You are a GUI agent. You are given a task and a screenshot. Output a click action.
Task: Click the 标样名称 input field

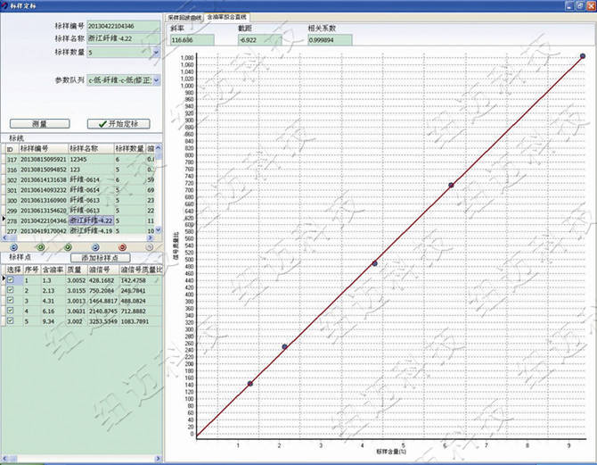(x=123, y=39)
